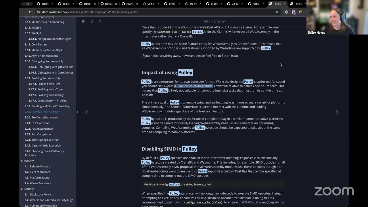Toggle the table of contents sidebar
The height and width of the screenshot is (207, 368).
(83, 22)
